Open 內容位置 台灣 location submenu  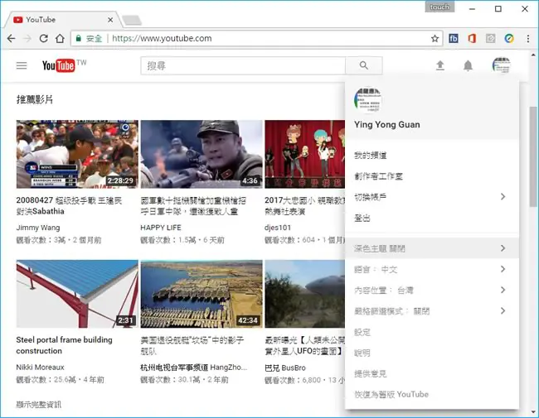pos(432,290)
